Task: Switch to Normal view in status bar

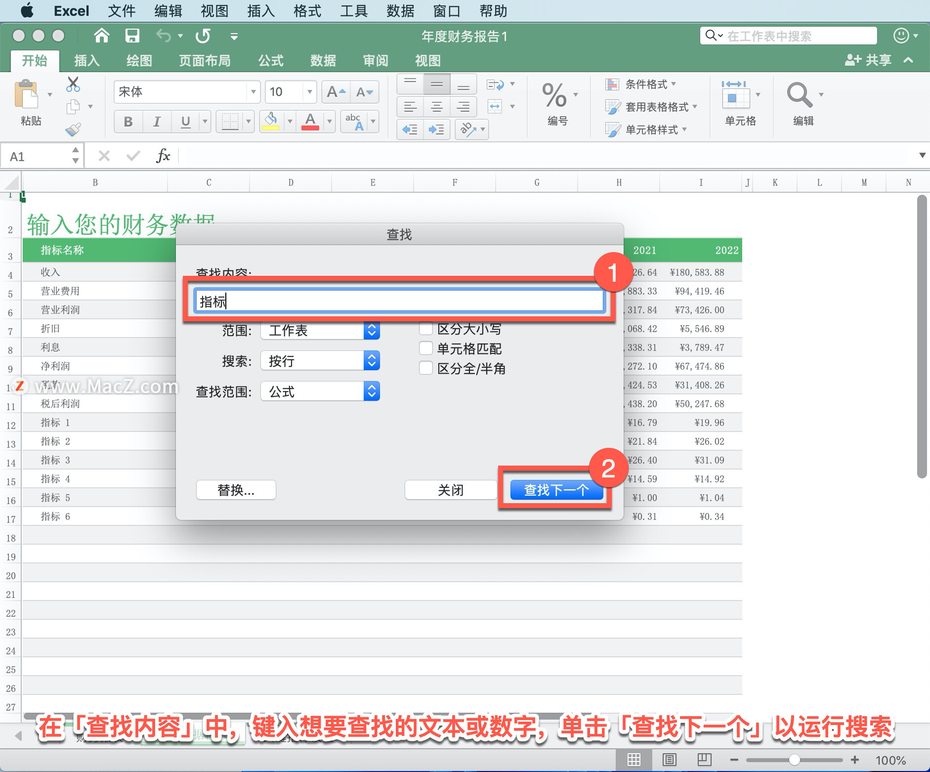Action: [x=634, y=760]
